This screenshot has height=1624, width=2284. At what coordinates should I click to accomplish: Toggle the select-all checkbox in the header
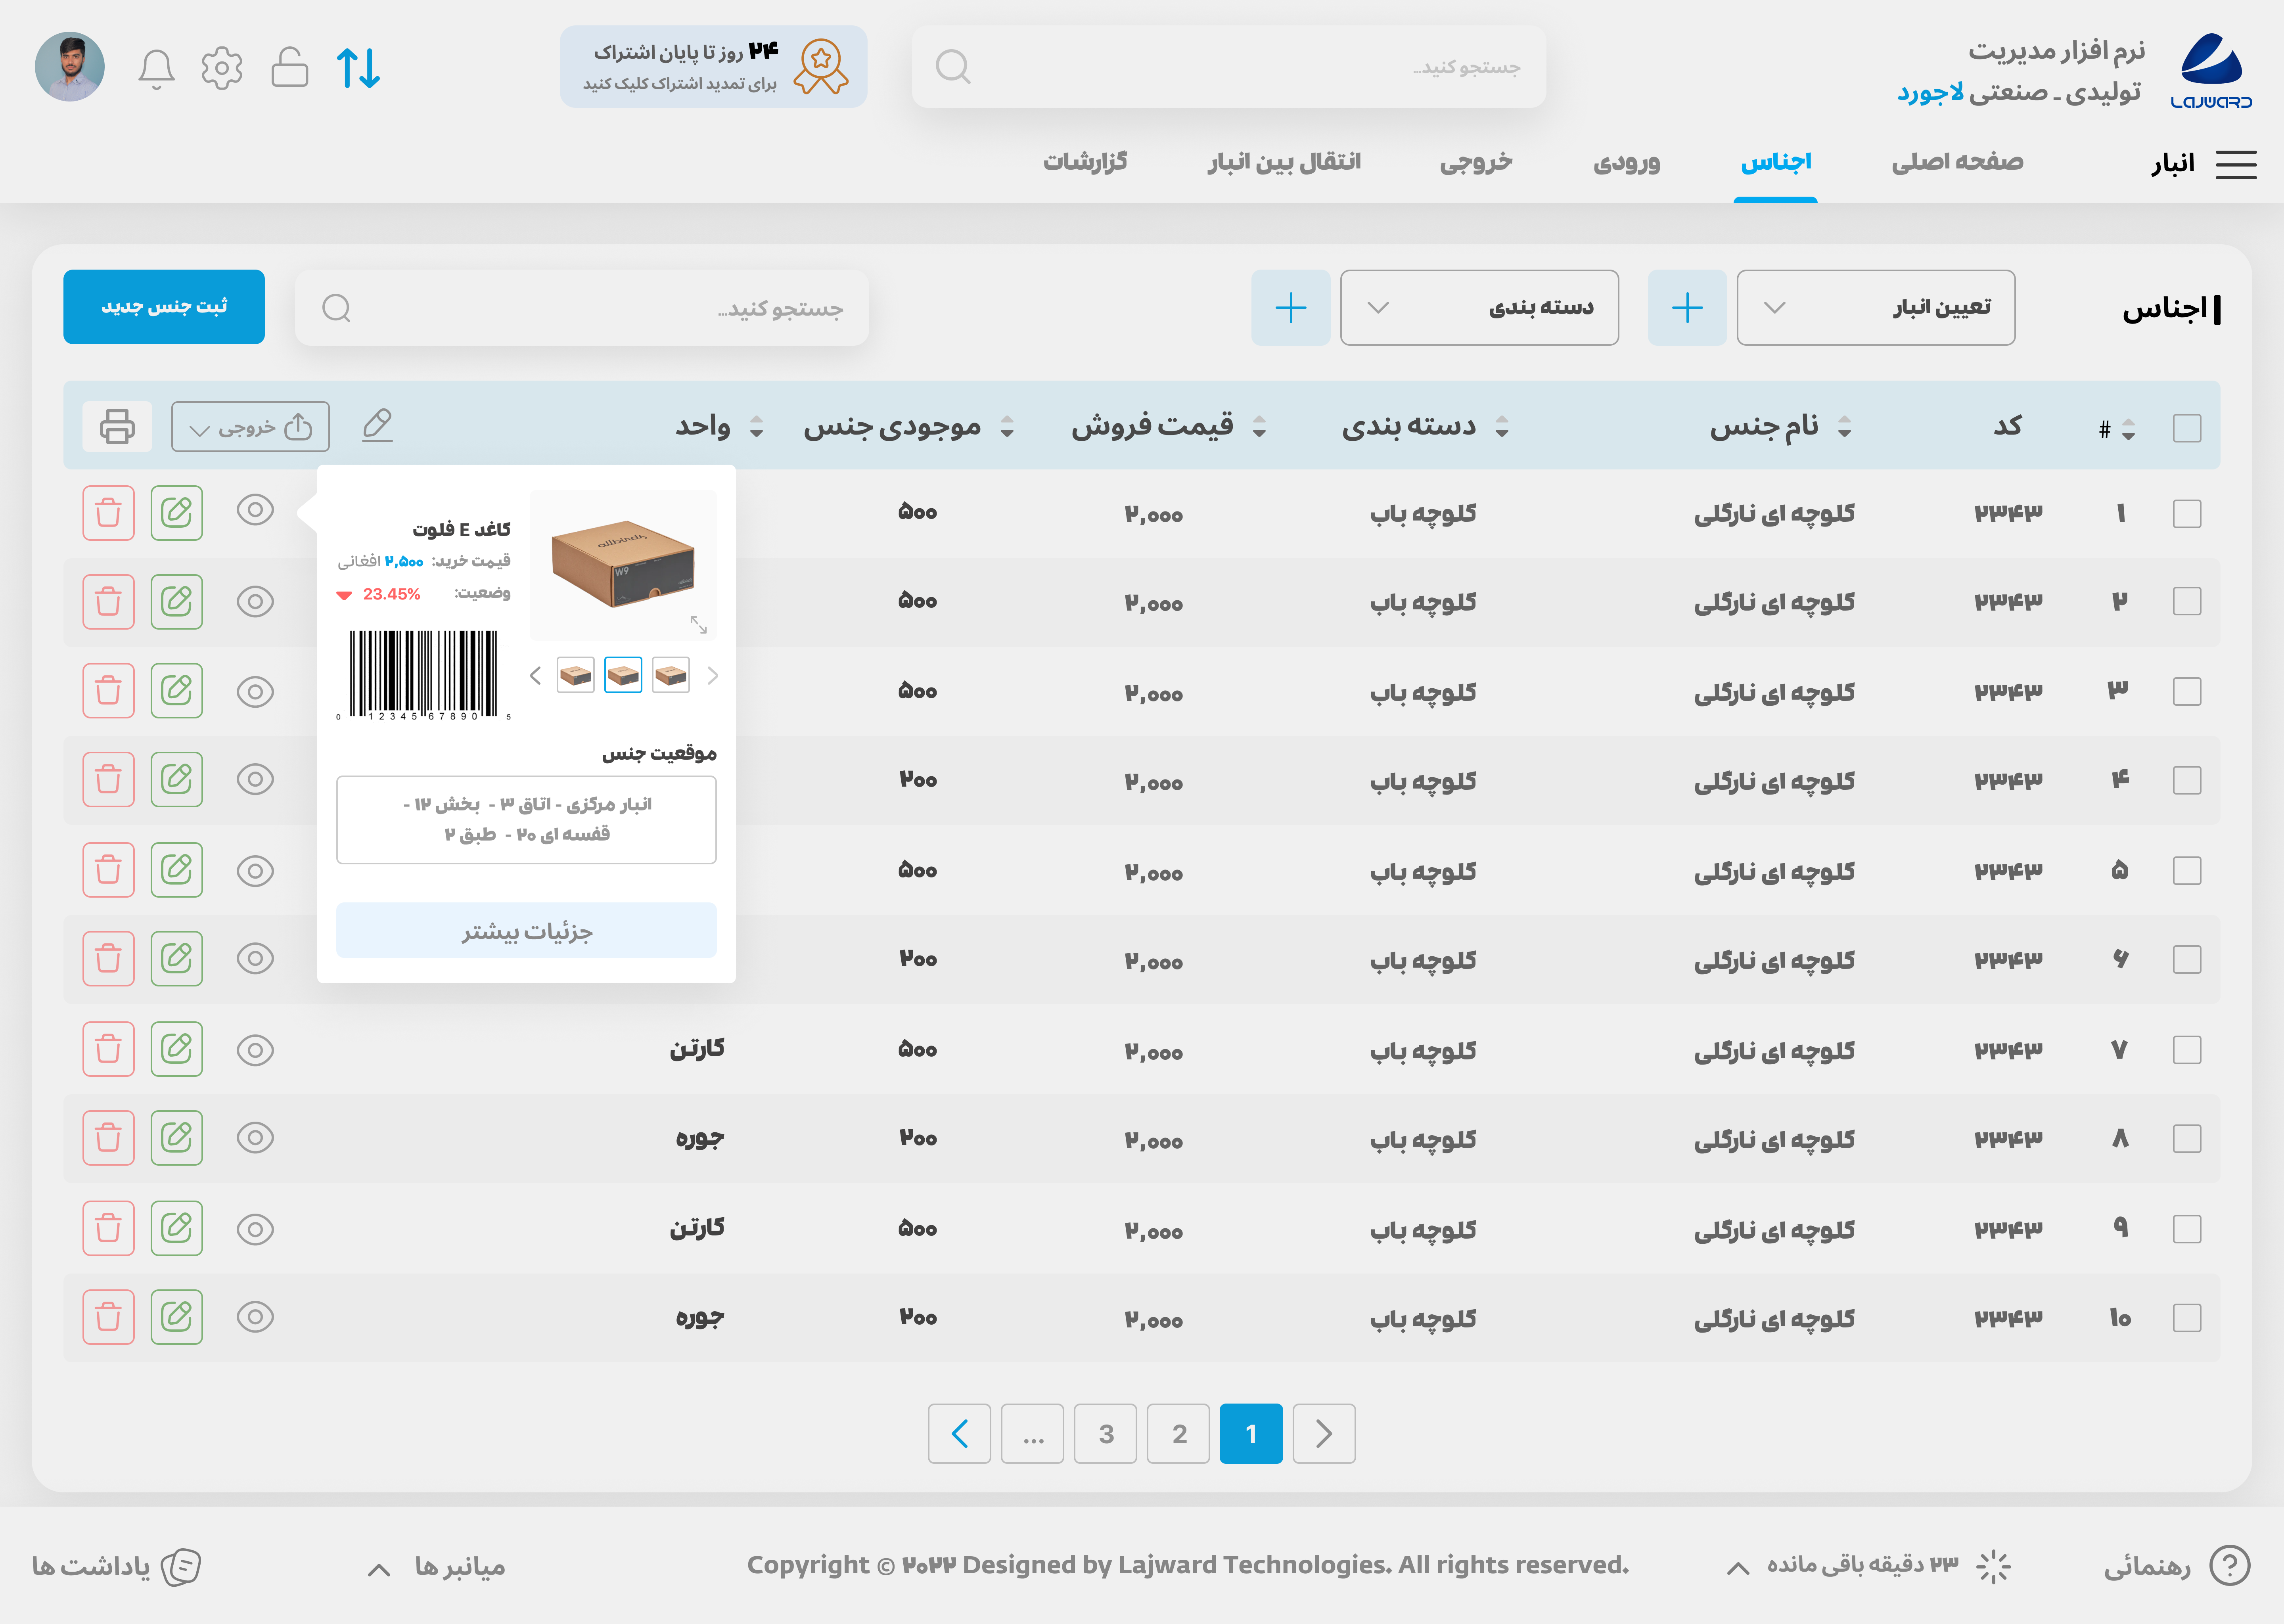coord(2186,428)
